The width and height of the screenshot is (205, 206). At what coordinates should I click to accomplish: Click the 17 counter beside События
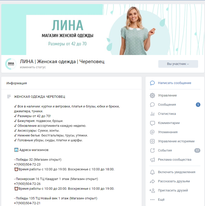tap(197, 150)
